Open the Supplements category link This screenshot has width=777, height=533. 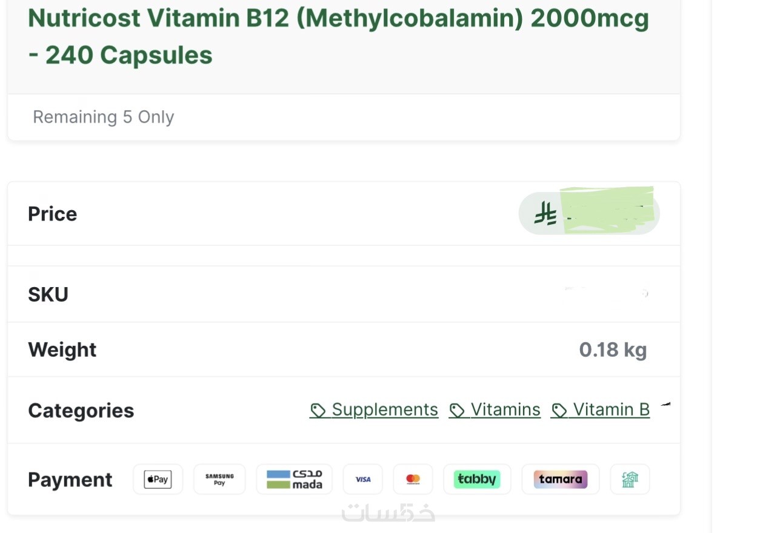click(385, 410)
